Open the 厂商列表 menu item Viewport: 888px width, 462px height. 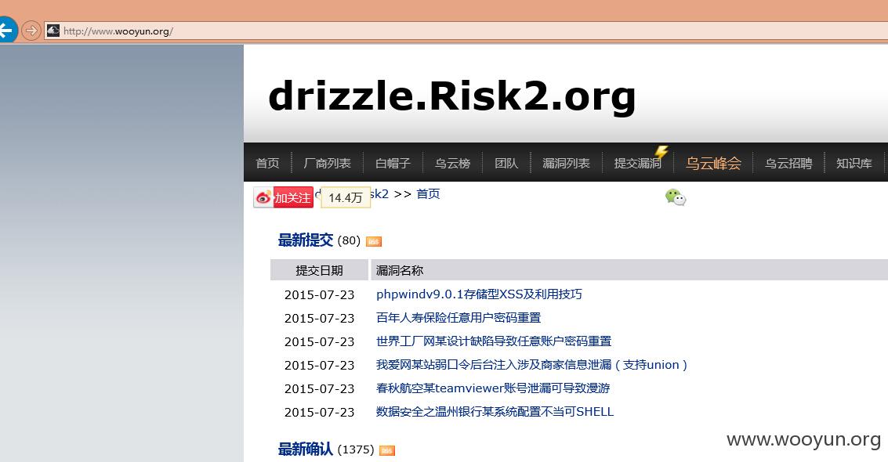tap(328, 164)
